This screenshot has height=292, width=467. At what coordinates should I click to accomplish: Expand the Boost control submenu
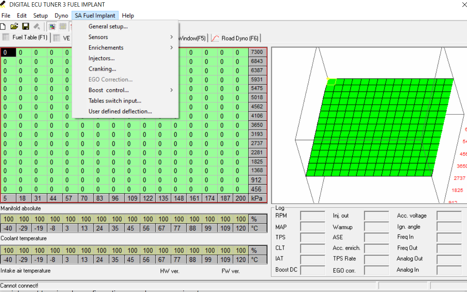tap(125, 90)
